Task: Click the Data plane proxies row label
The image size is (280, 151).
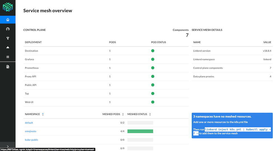Action: click(204, 76)
